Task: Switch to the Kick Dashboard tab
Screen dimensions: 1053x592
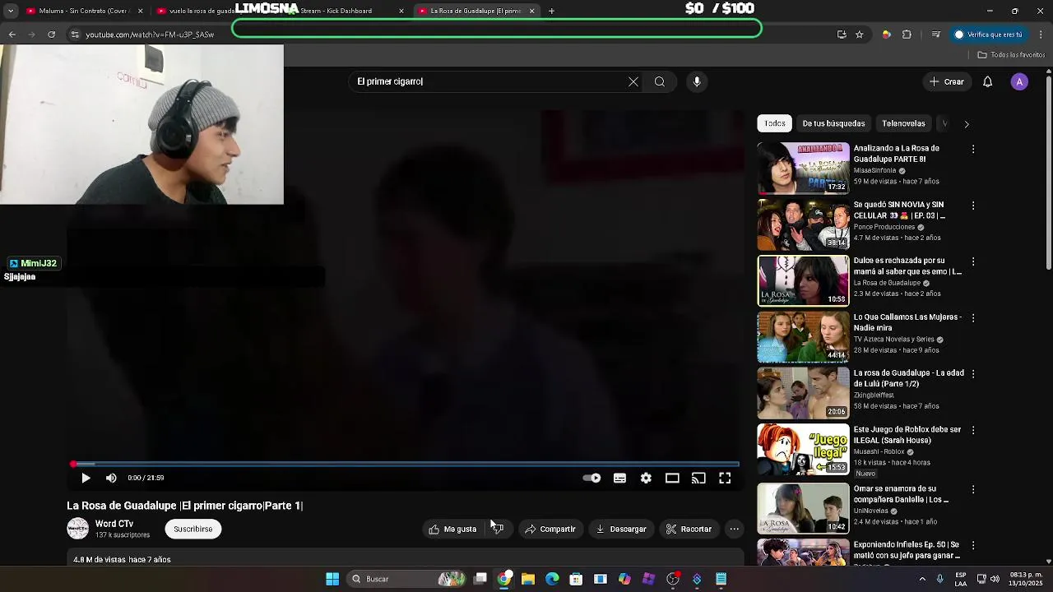Action: click(346, 11)
